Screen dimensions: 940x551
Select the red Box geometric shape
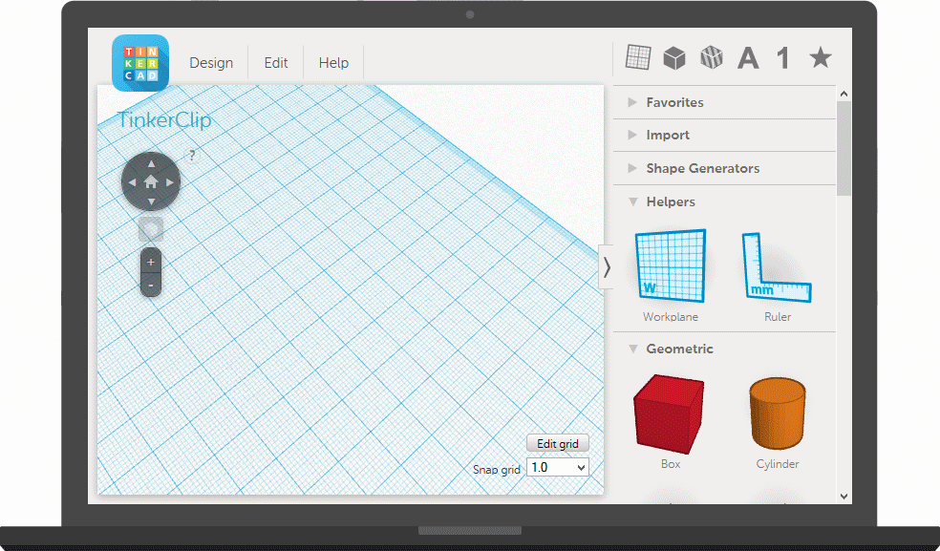[669, 413]
